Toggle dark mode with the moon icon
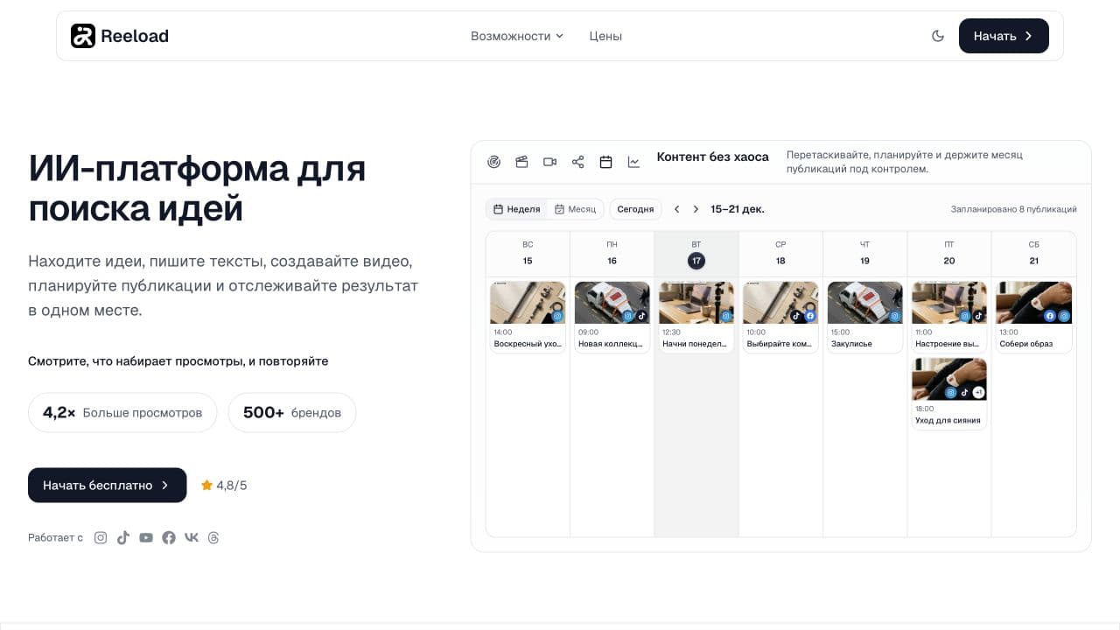 tap(938, 36)
